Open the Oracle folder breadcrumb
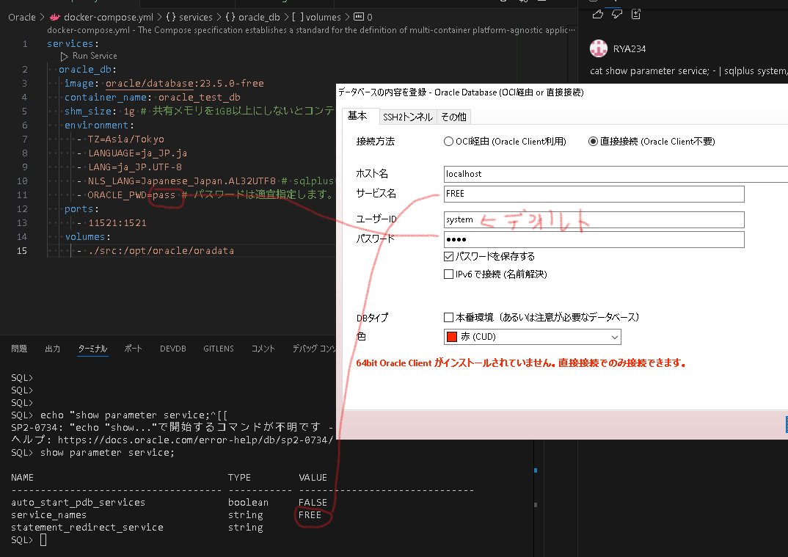 pyautogui.click(x=22, y=17)
